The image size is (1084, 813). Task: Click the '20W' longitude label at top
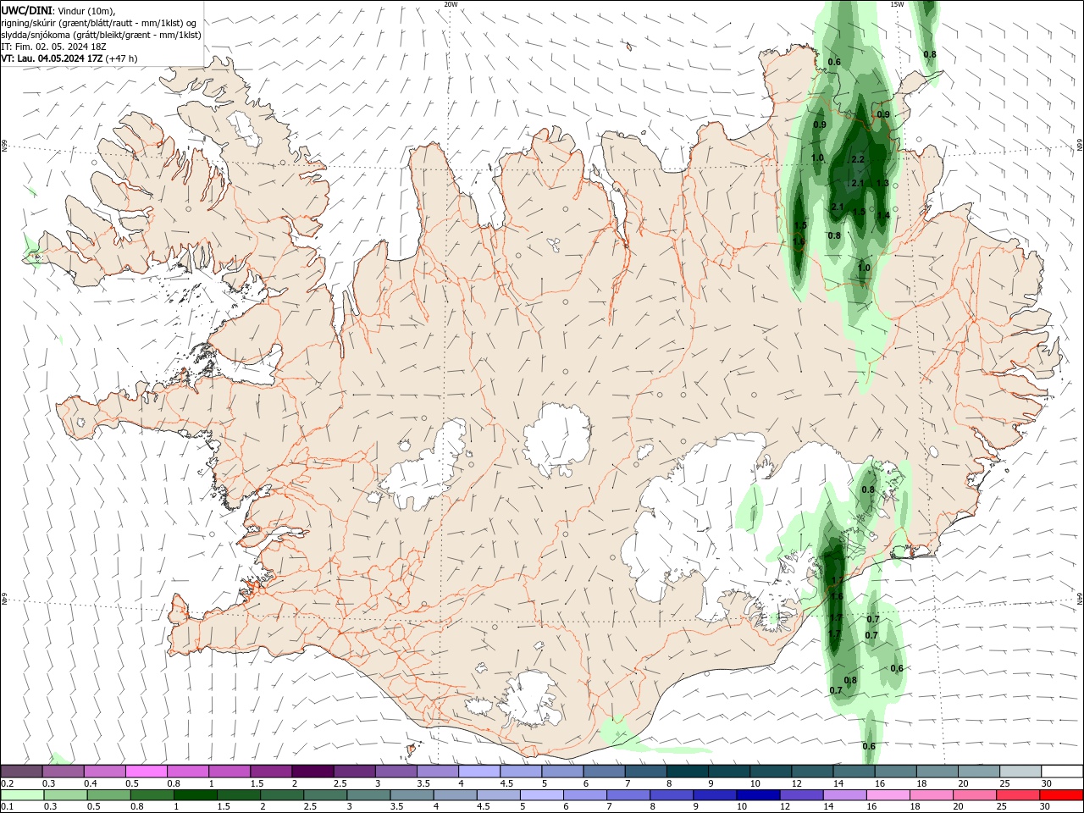(451, 4)
